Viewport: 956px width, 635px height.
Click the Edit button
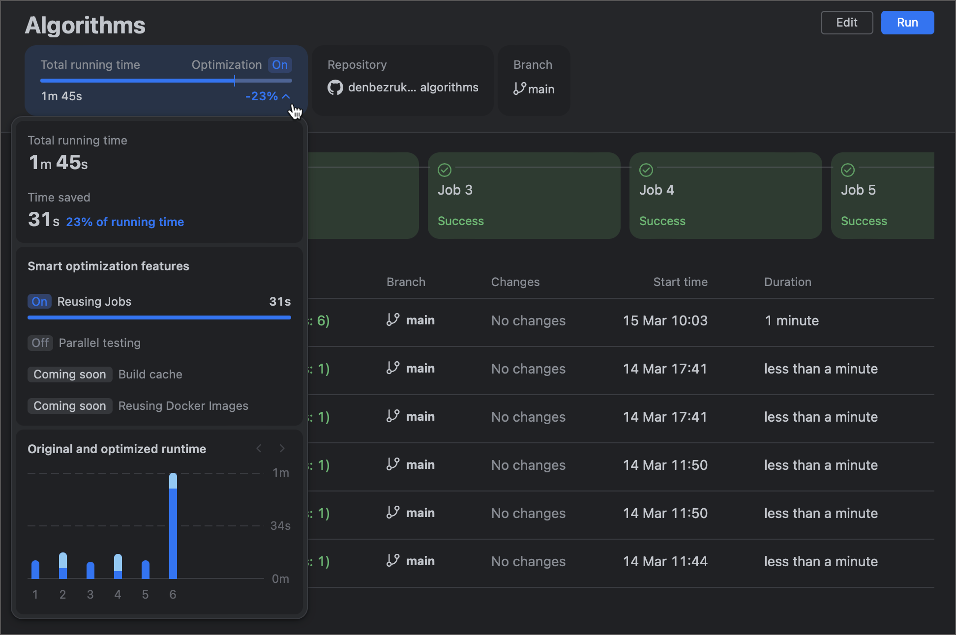[846, 23]
